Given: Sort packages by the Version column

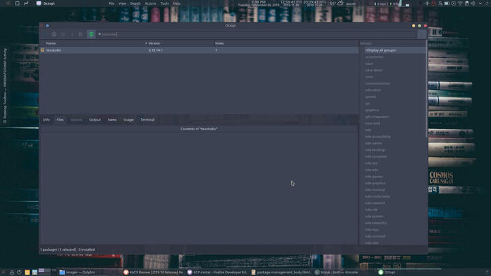Looking at the screenshot, I should coord(154,43).
